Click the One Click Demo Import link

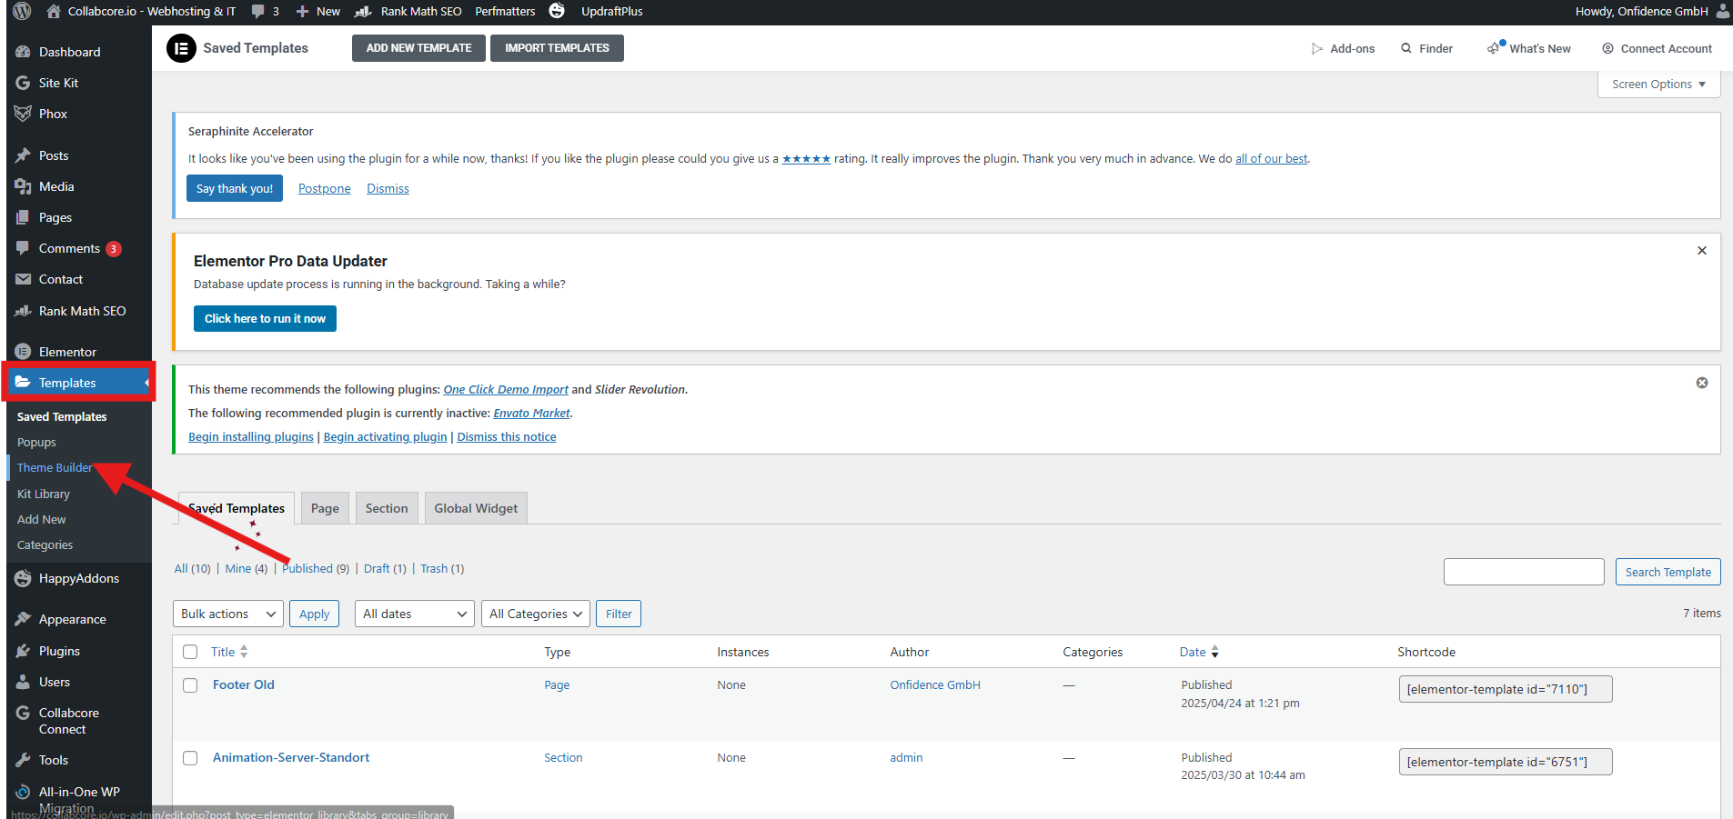(x=506, y=389)
